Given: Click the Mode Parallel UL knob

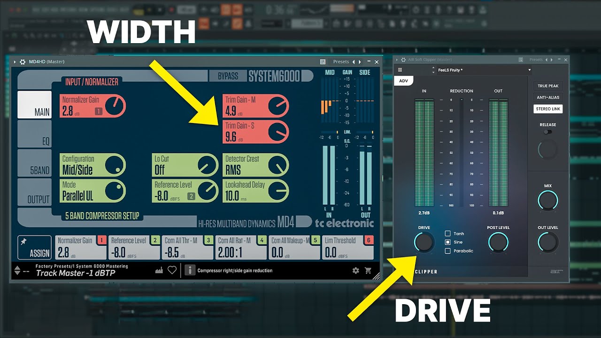Looking at the screenshot, I should point(115,191).
